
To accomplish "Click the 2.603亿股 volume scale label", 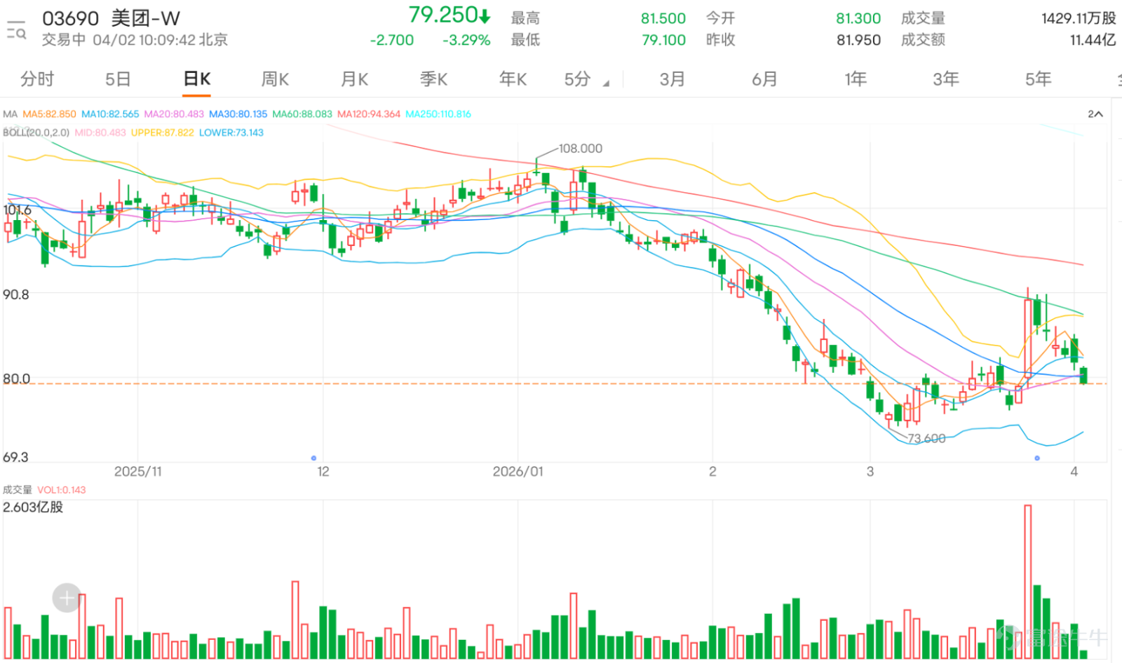I will point(33,507).
